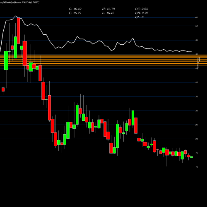The width and height of the screenshot is (207, 207).
Task: Click the white moving average line's end point
Action: (x=191, y=52)
